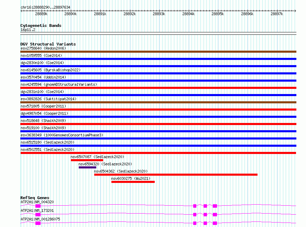This screenshot has width=306, height=227.
Task: Open nsv6502551 (Sedlazeck2020) variant label
Action: click(x=47, y=149)
